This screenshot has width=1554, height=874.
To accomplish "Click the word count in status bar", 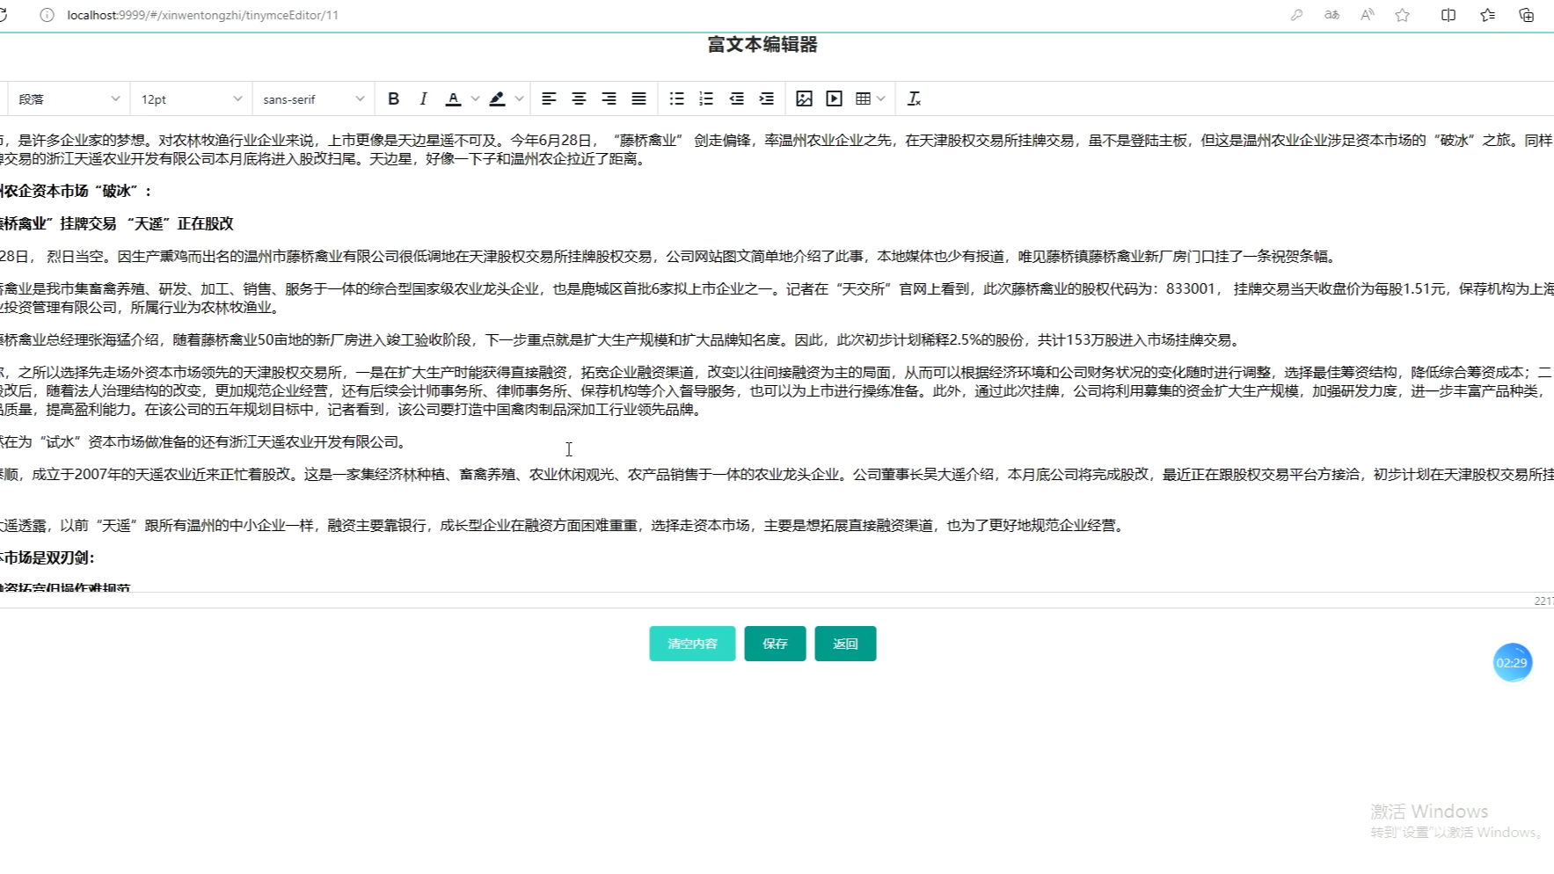I will coord(1543,601).
